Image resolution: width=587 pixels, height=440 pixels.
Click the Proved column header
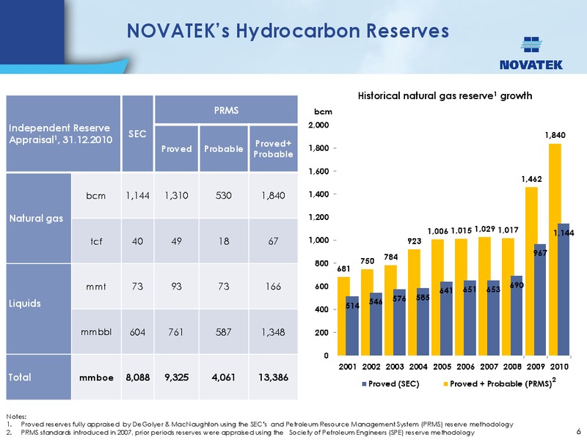click(176, 149)
